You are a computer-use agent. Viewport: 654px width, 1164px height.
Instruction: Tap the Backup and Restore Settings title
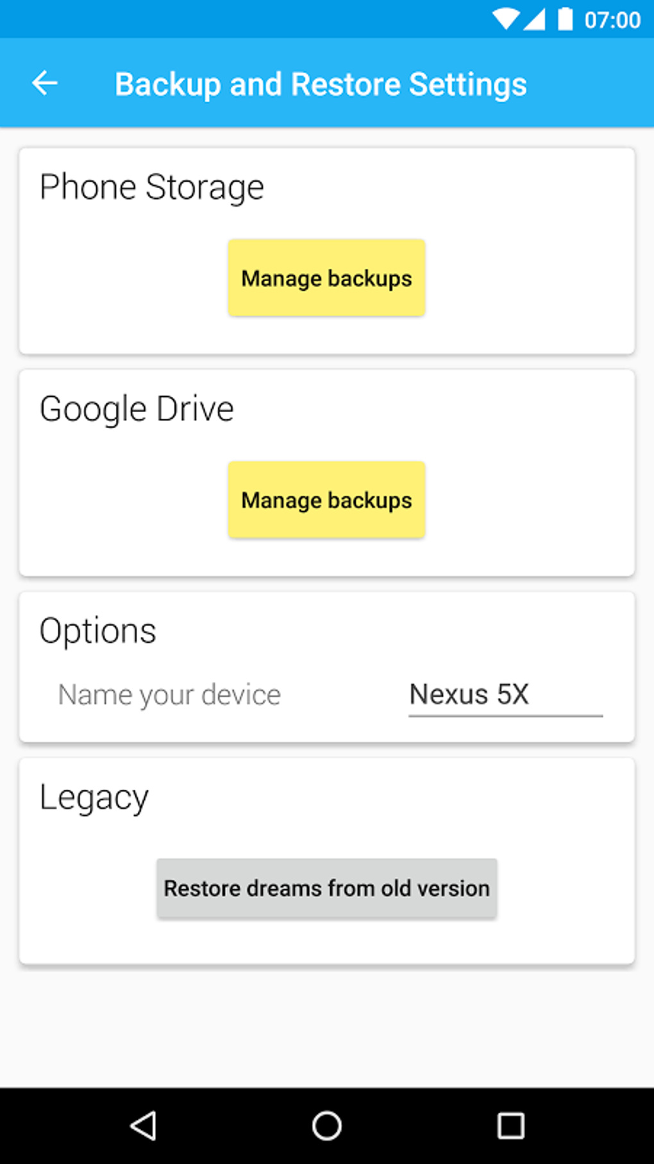(x=321, y=84)
